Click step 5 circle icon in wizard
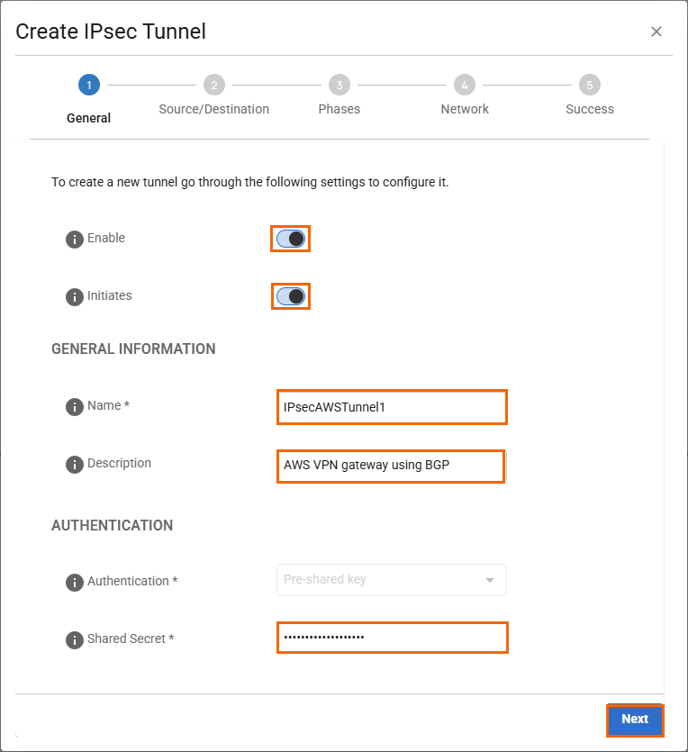Screen dimensions: 688x752 point(590,86)
